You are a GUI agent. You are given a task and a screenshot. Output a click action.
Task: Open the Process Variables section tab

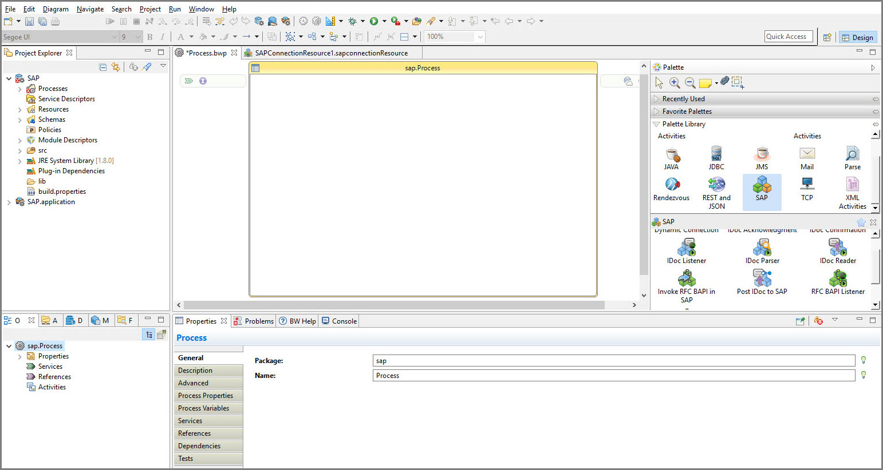point(208,408)
